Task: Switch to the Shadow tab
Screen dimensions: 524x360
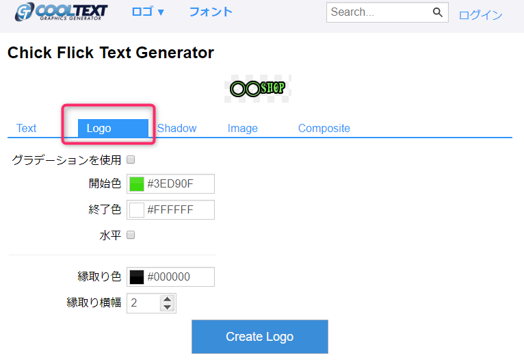Action: coord(176,128)
